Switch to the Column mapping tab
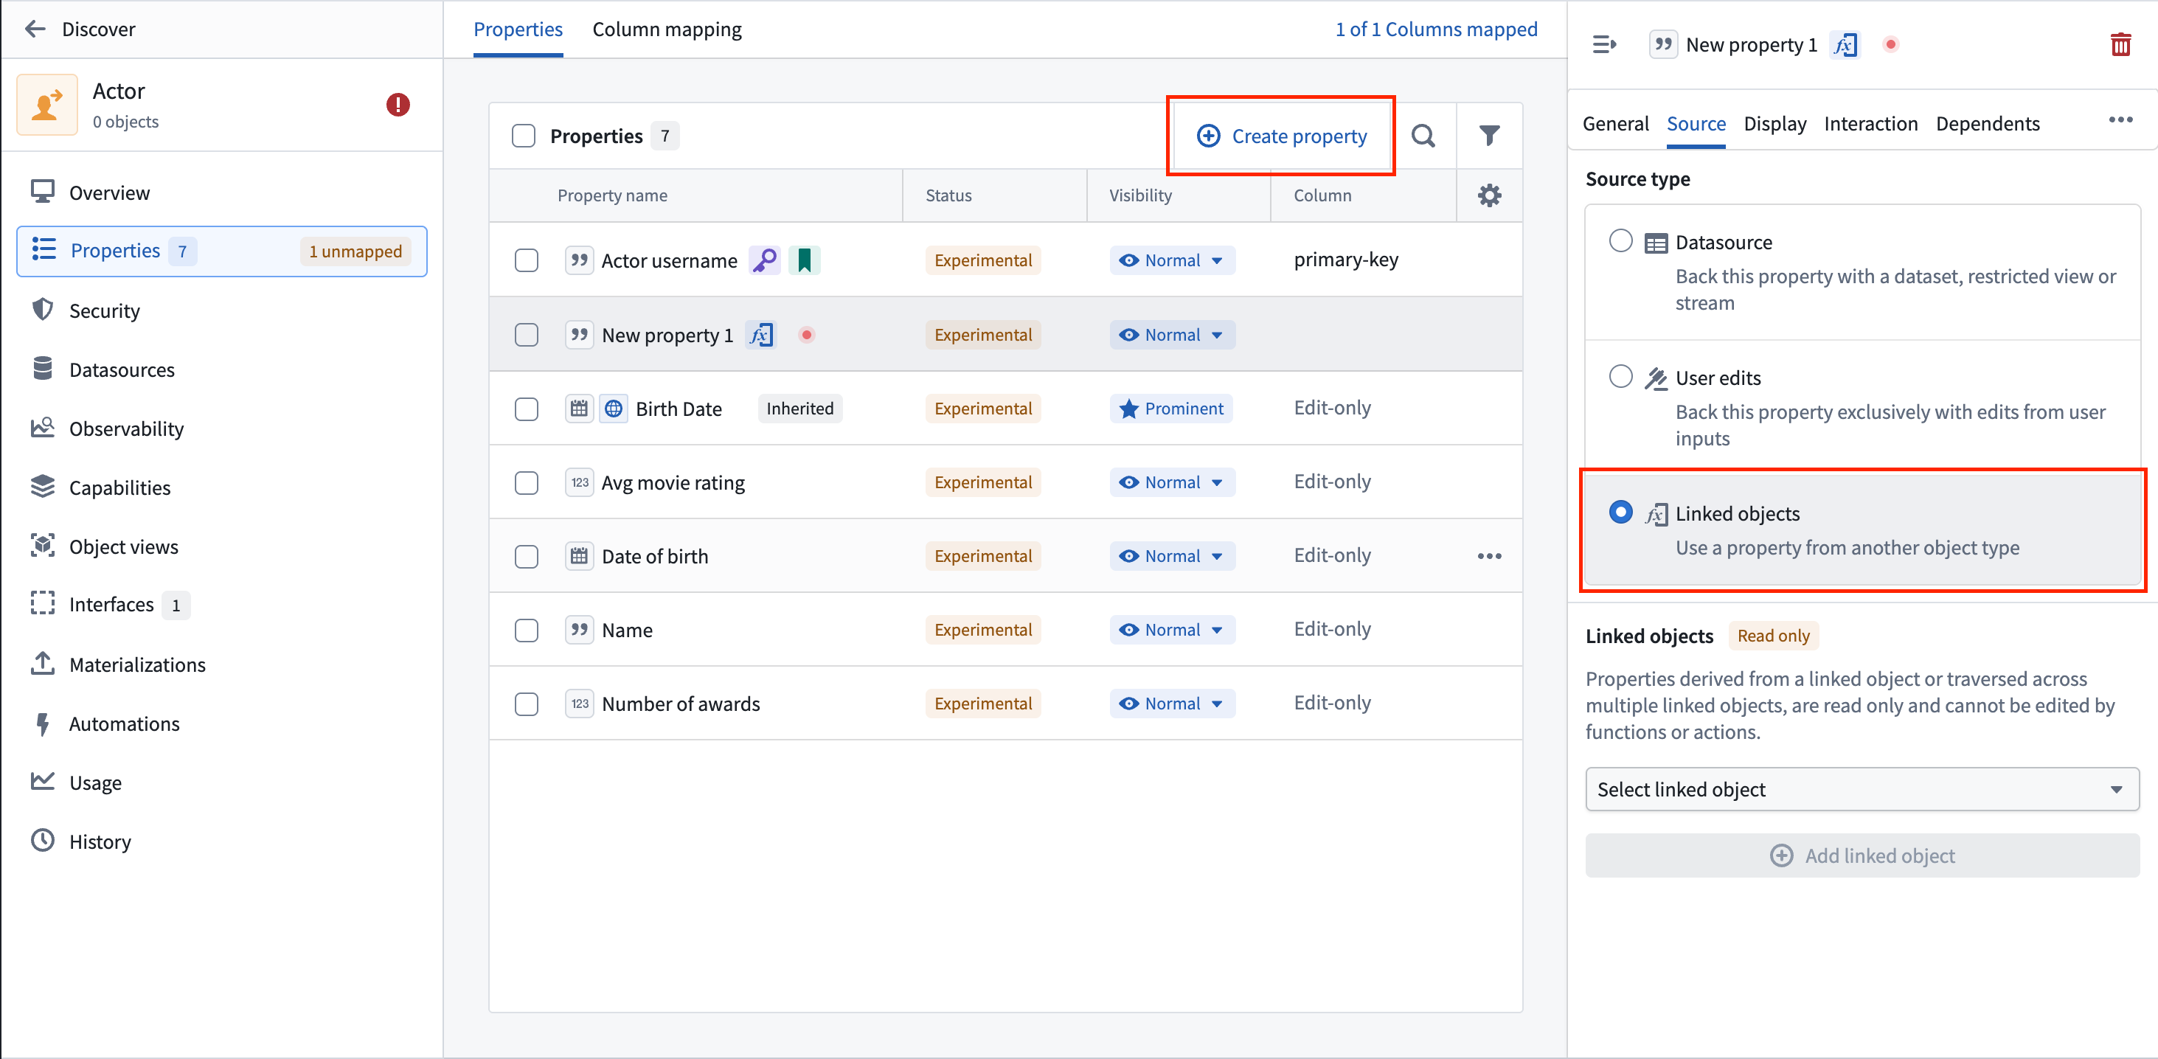The height and width of the screenshot is (1059, 2158). (667, 29)
